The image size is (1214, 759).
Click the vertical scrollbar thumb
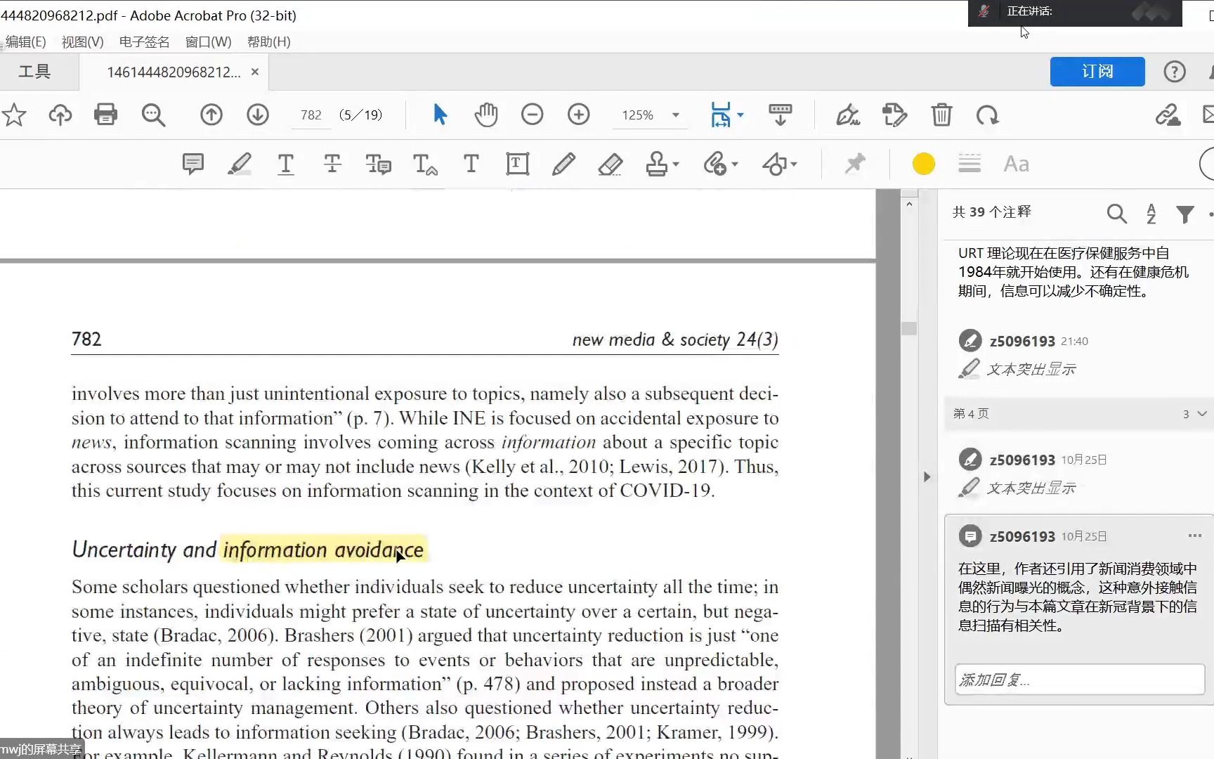point(909,328)
